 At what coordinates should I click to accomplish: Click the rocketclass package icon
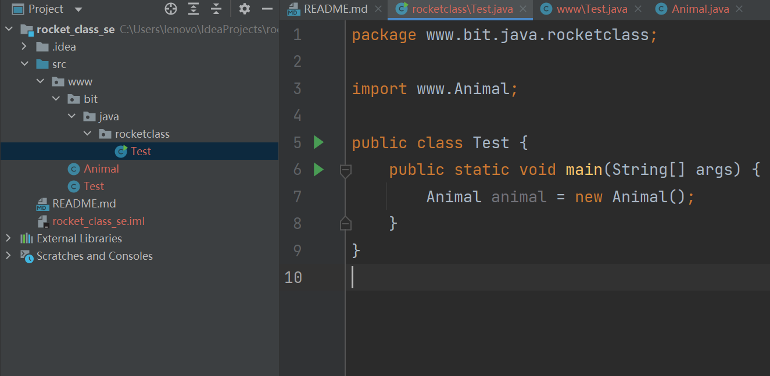click(x=105, y=134)
